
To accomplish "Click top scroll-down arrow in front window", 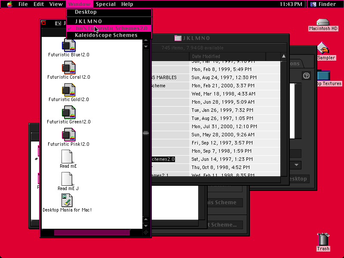I will click(146, 46).
